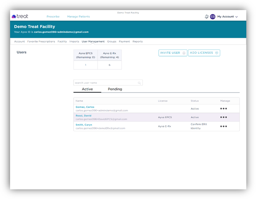Open Smith, Caryn user profile link
The width and height of the screenshot is (256, 199).
[84, 124]
